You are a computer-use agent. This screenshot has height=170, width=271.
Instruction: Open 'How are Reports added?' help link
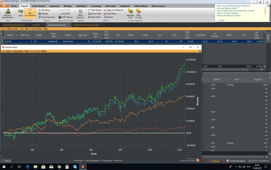tap(227, 8)
